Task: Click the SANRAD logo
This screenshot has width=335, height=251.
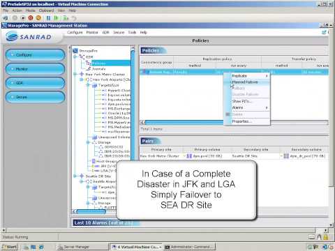Action: [x=29, y=37]
